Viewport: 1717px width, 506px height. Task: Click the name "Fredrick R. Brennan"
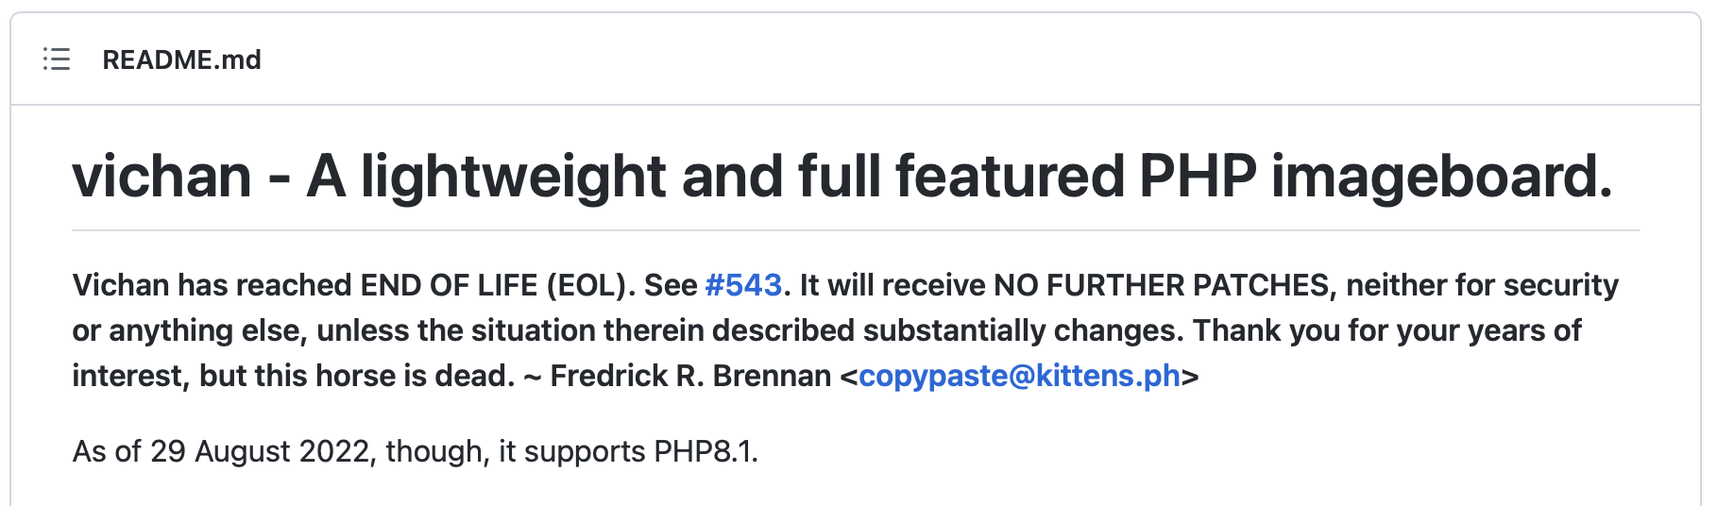[x=690, y=376]
